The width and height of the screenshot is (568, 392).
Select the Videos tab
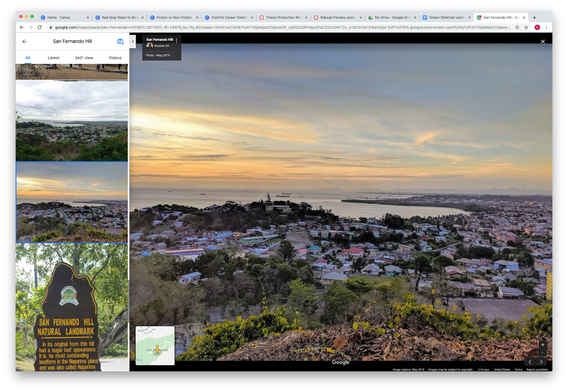pyautogui.click(x=115, y=58)
